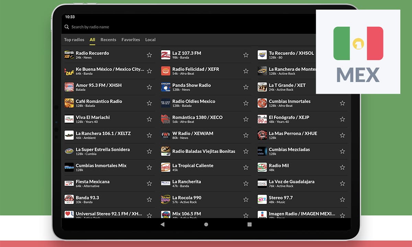Favorite La Mas Perrona / XHUE

342,135
